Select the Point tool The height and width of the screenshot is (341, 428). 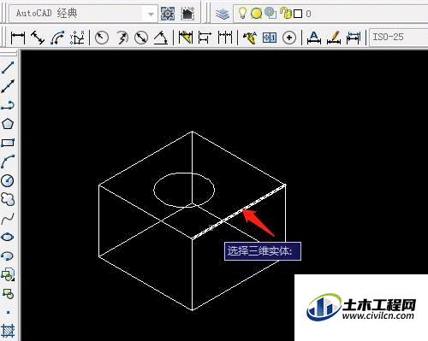[x=8, y=312]
